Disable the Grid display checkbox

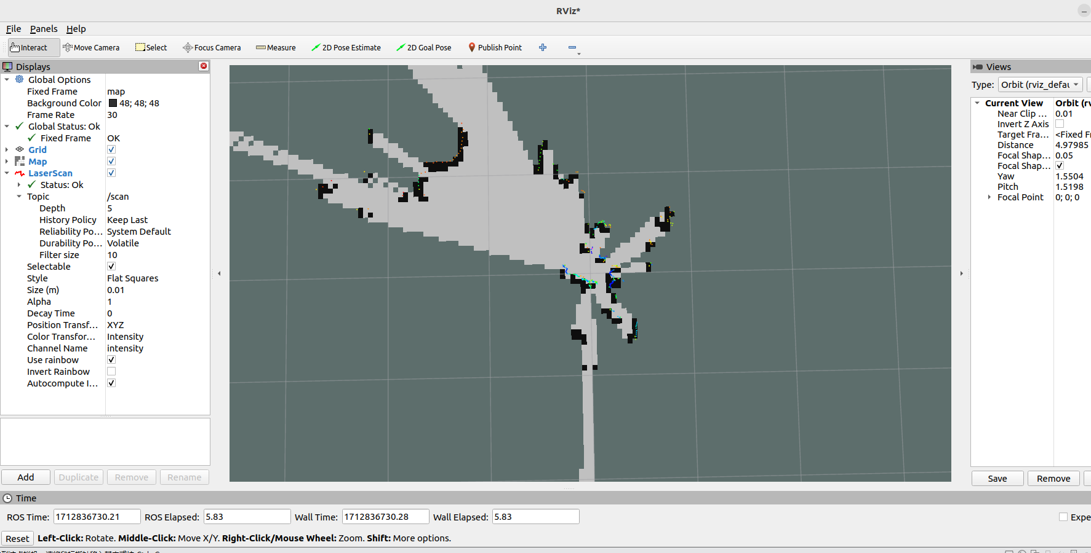tap(111, 149)
